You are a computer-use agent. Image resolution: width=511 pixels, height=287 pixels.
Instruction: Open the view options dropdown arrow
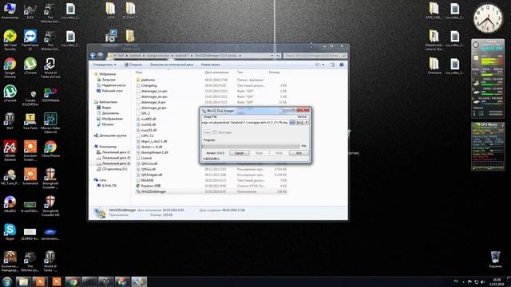tap(323, 65)
